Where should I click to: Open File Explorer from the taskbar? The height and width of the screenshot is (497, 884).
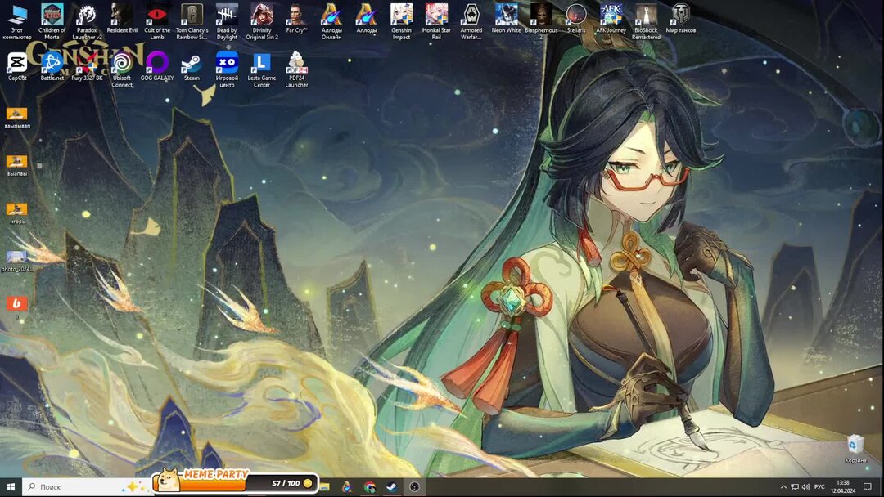pyautogui.click(x=325, y=487)
